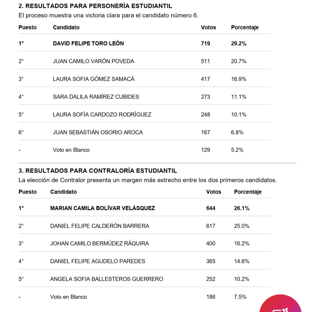Screen dimensions: 315x312
Task: Select Marian Camila Bolívar Velásquez name
Action: pyautogui.click(x=102, y=208)
